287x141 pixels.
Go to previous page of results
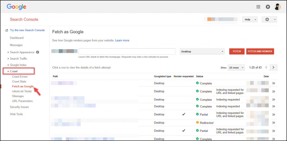pyautogui.click(x=266, y=67)
